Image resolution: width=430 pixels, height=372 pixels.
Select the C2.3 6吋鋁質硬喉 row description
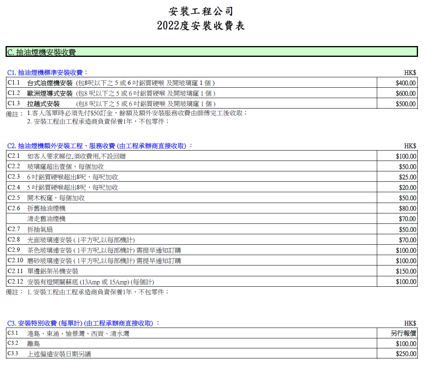(72, 177)
